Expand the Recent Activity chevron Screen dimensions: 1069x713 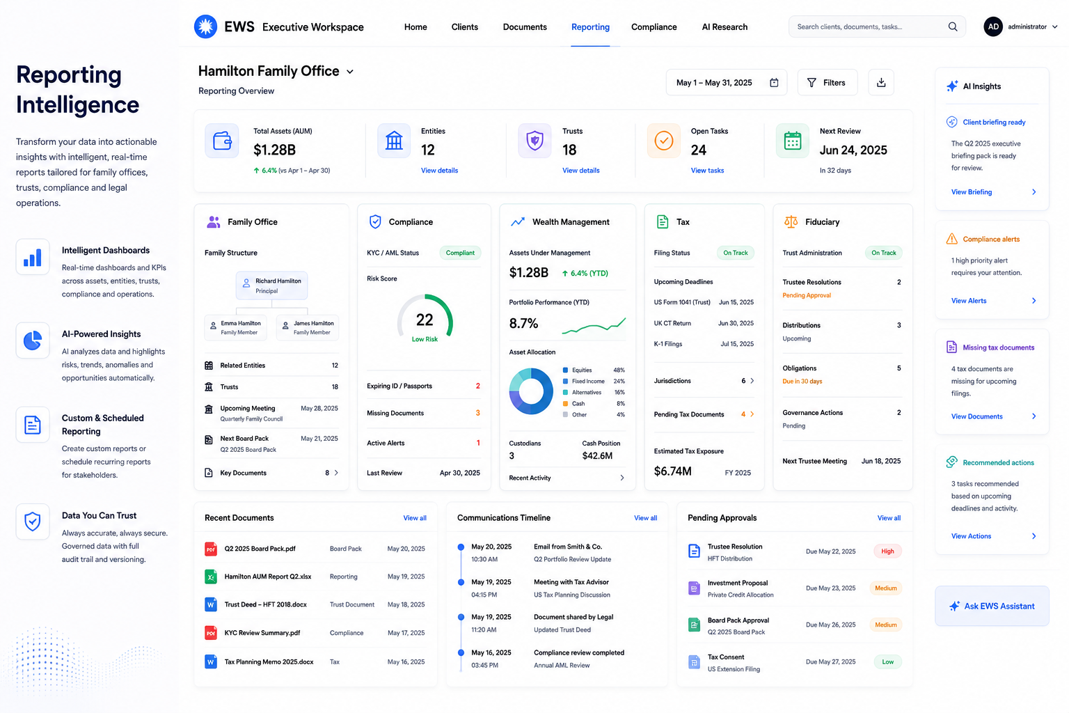point(621,478)
